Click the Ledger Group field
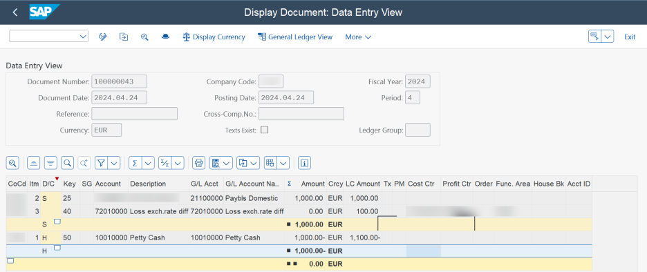Screen dimensions: 647x272 point(418,130)
